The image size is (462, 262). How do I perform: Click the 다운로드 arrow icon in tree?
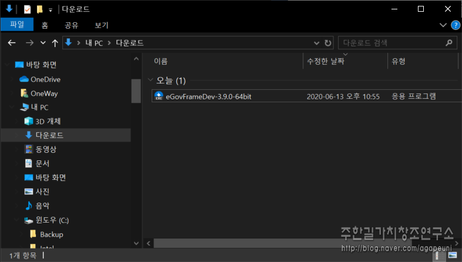pos(29,135)
